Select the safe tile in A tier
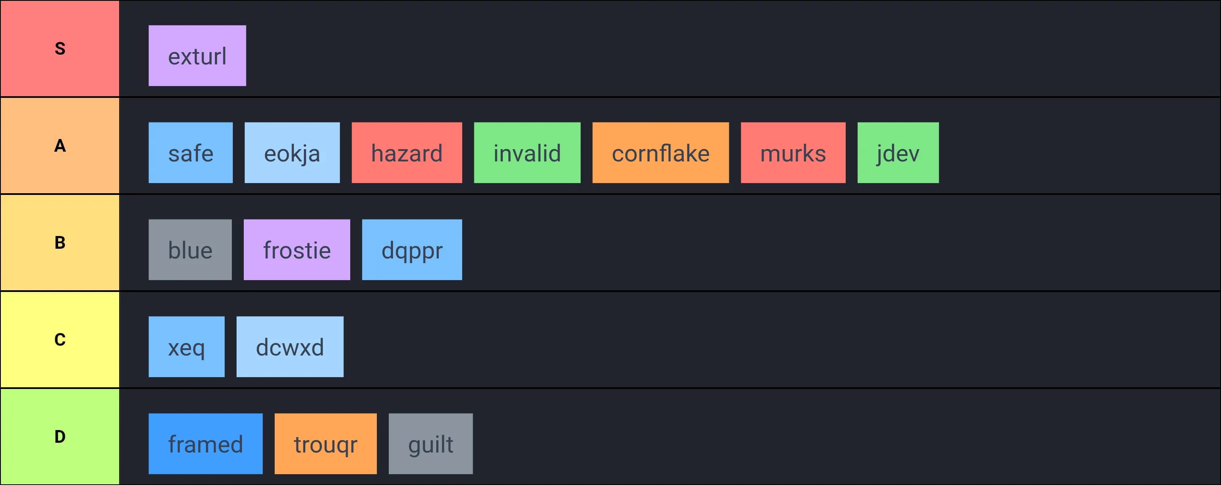The image size is (1221, 486). pos(190,153)
